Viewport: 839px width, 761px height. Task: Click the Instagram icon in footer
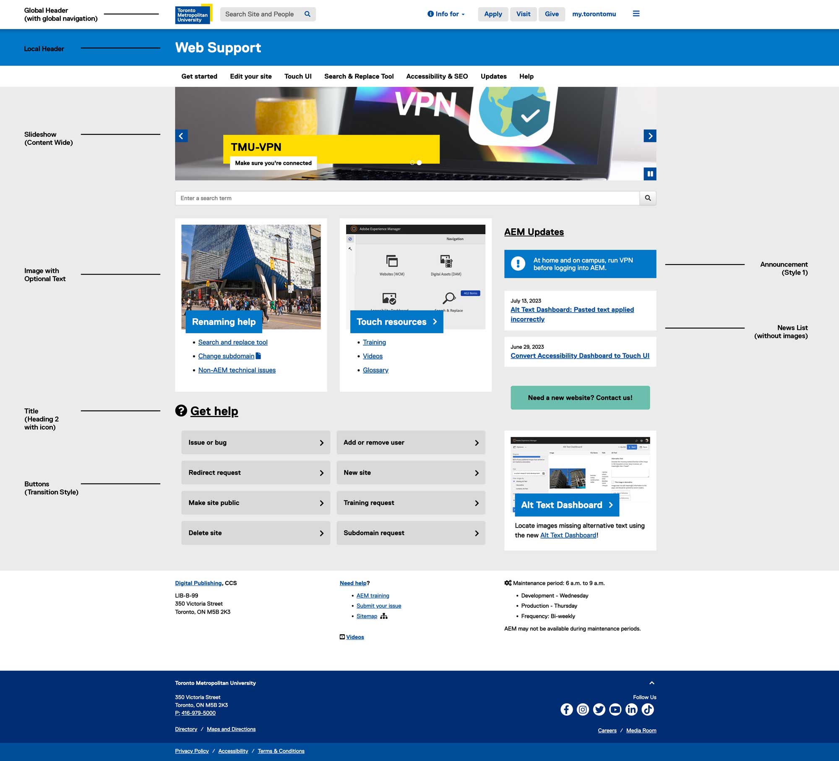tap(583, 709)
